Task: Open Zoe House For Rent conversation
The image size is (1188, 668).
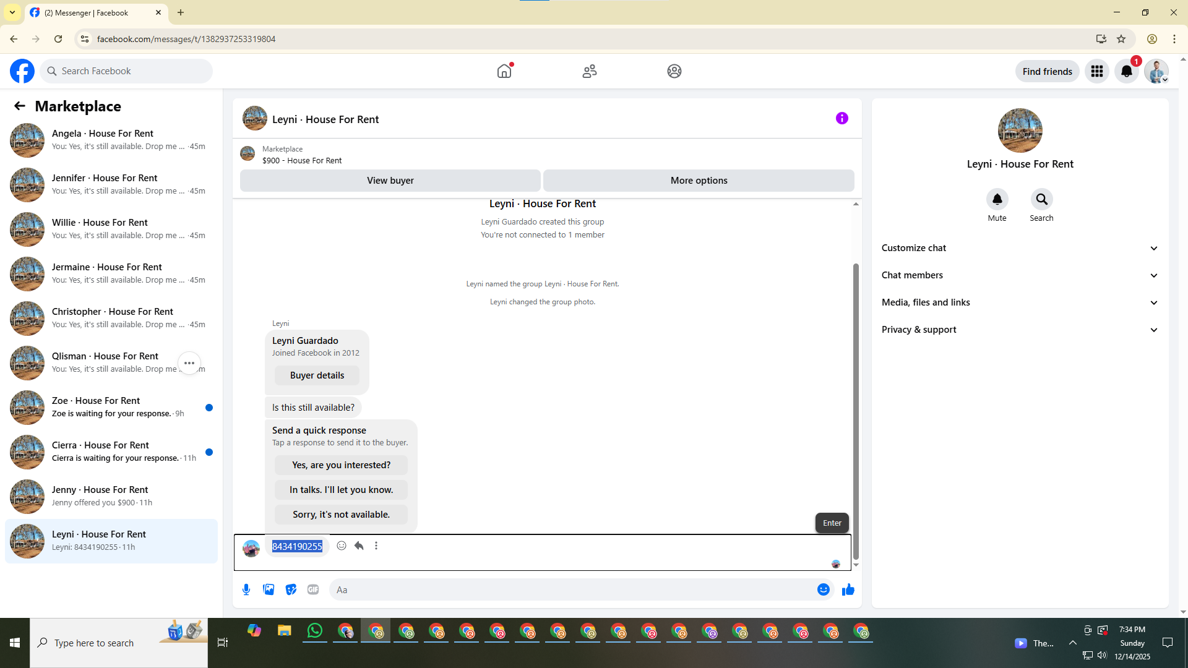Action: (111, 407)
